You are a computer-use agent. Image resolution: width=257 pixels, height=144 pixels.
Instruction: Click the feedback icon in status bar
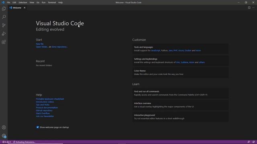249,142
